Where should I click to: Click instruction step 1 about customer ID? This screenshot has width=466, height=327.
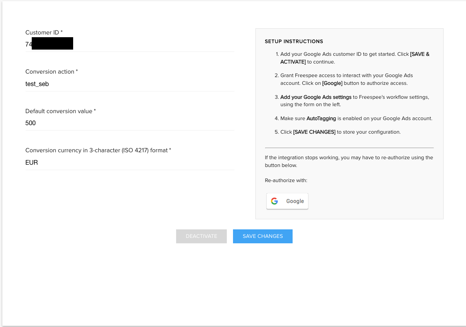click(352, 58)
